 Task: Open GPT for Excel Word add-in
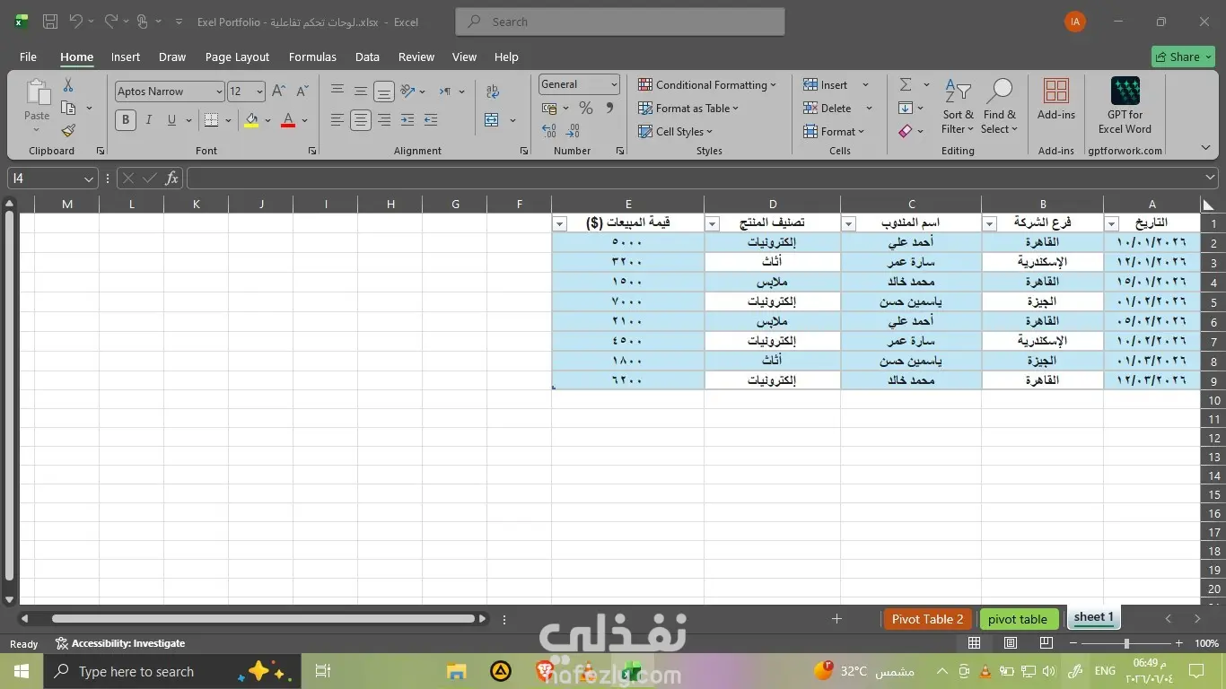tap(1125, 105)
